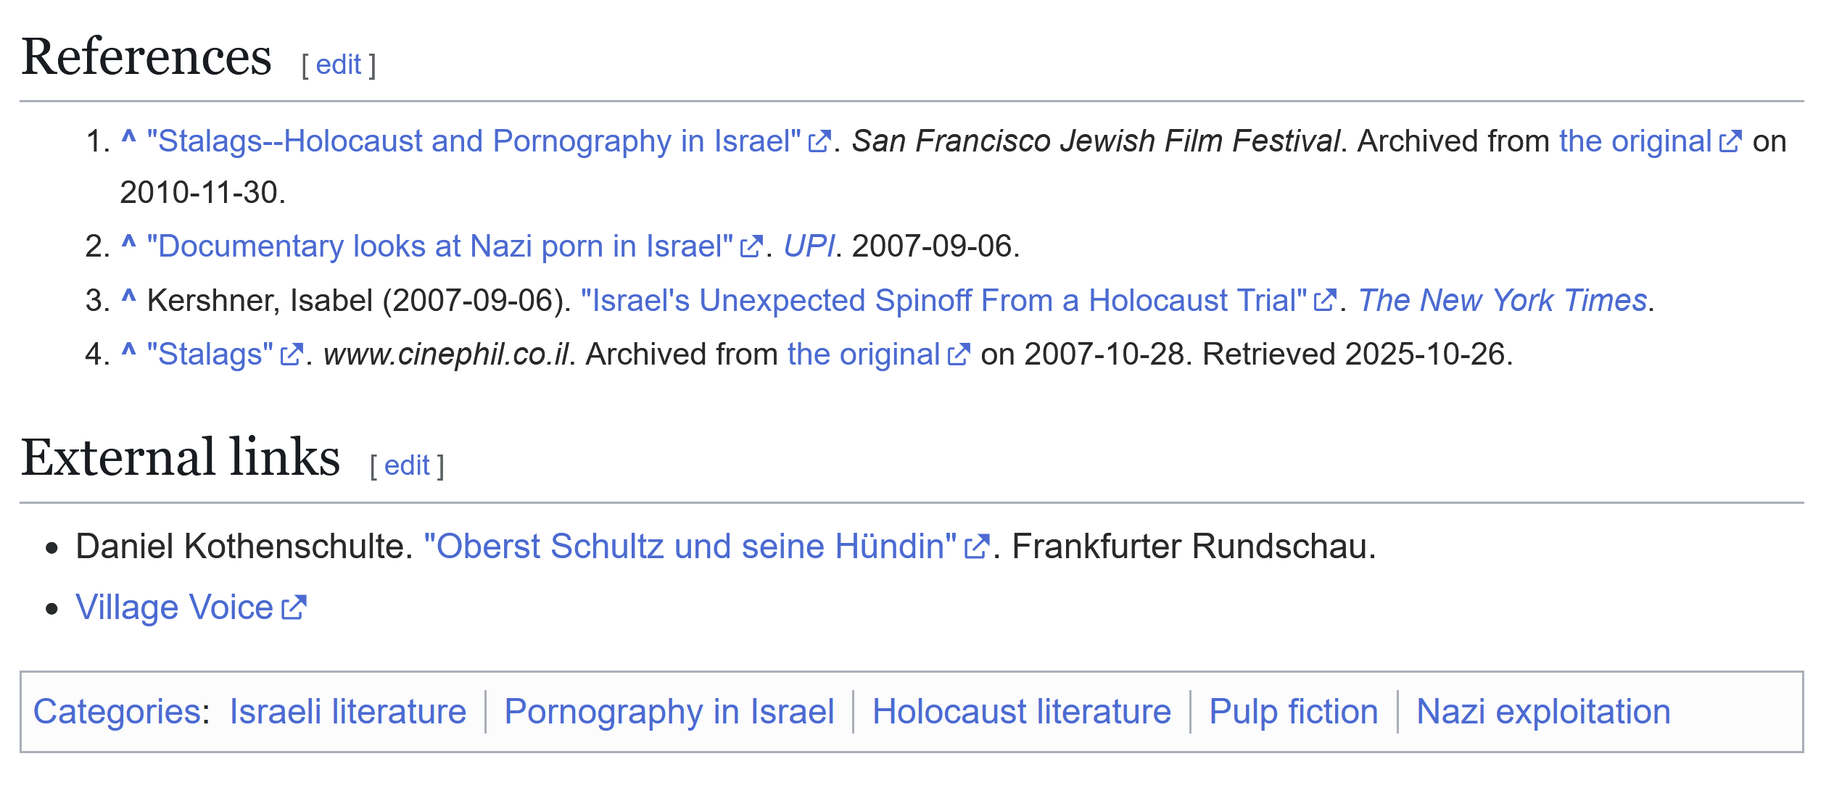Open "the original" link in reference 1
Viewport: 1834px width, 801px height.
[1635, 141]
